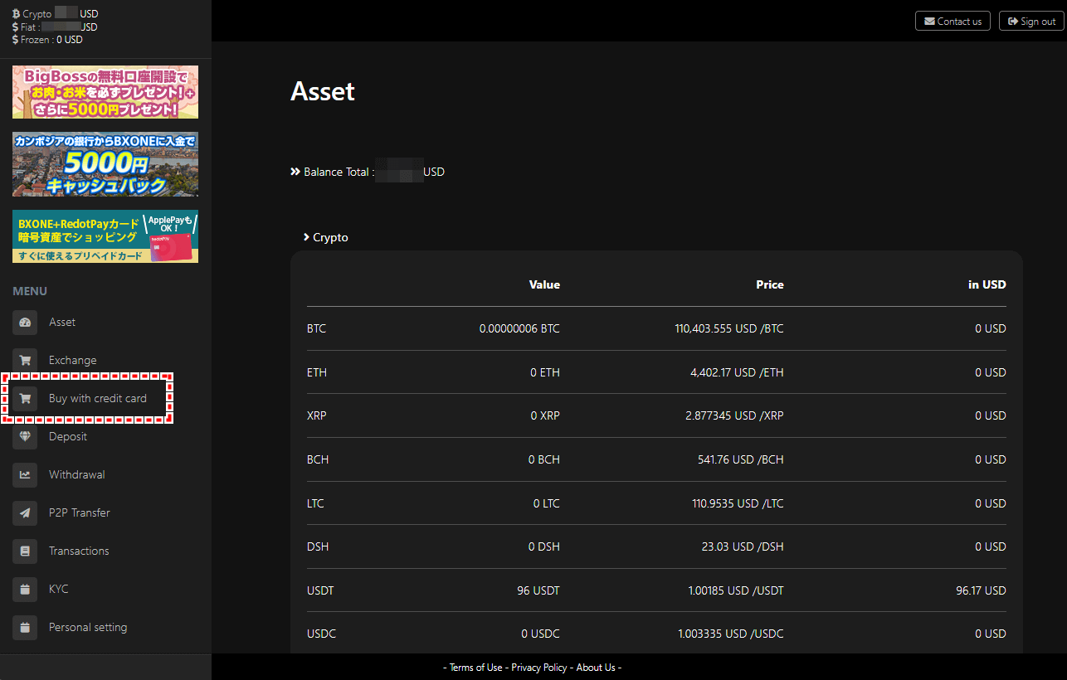Click the 96.17 USD amount
Viewport: 1067px width, 680px height.
point(981,590)
